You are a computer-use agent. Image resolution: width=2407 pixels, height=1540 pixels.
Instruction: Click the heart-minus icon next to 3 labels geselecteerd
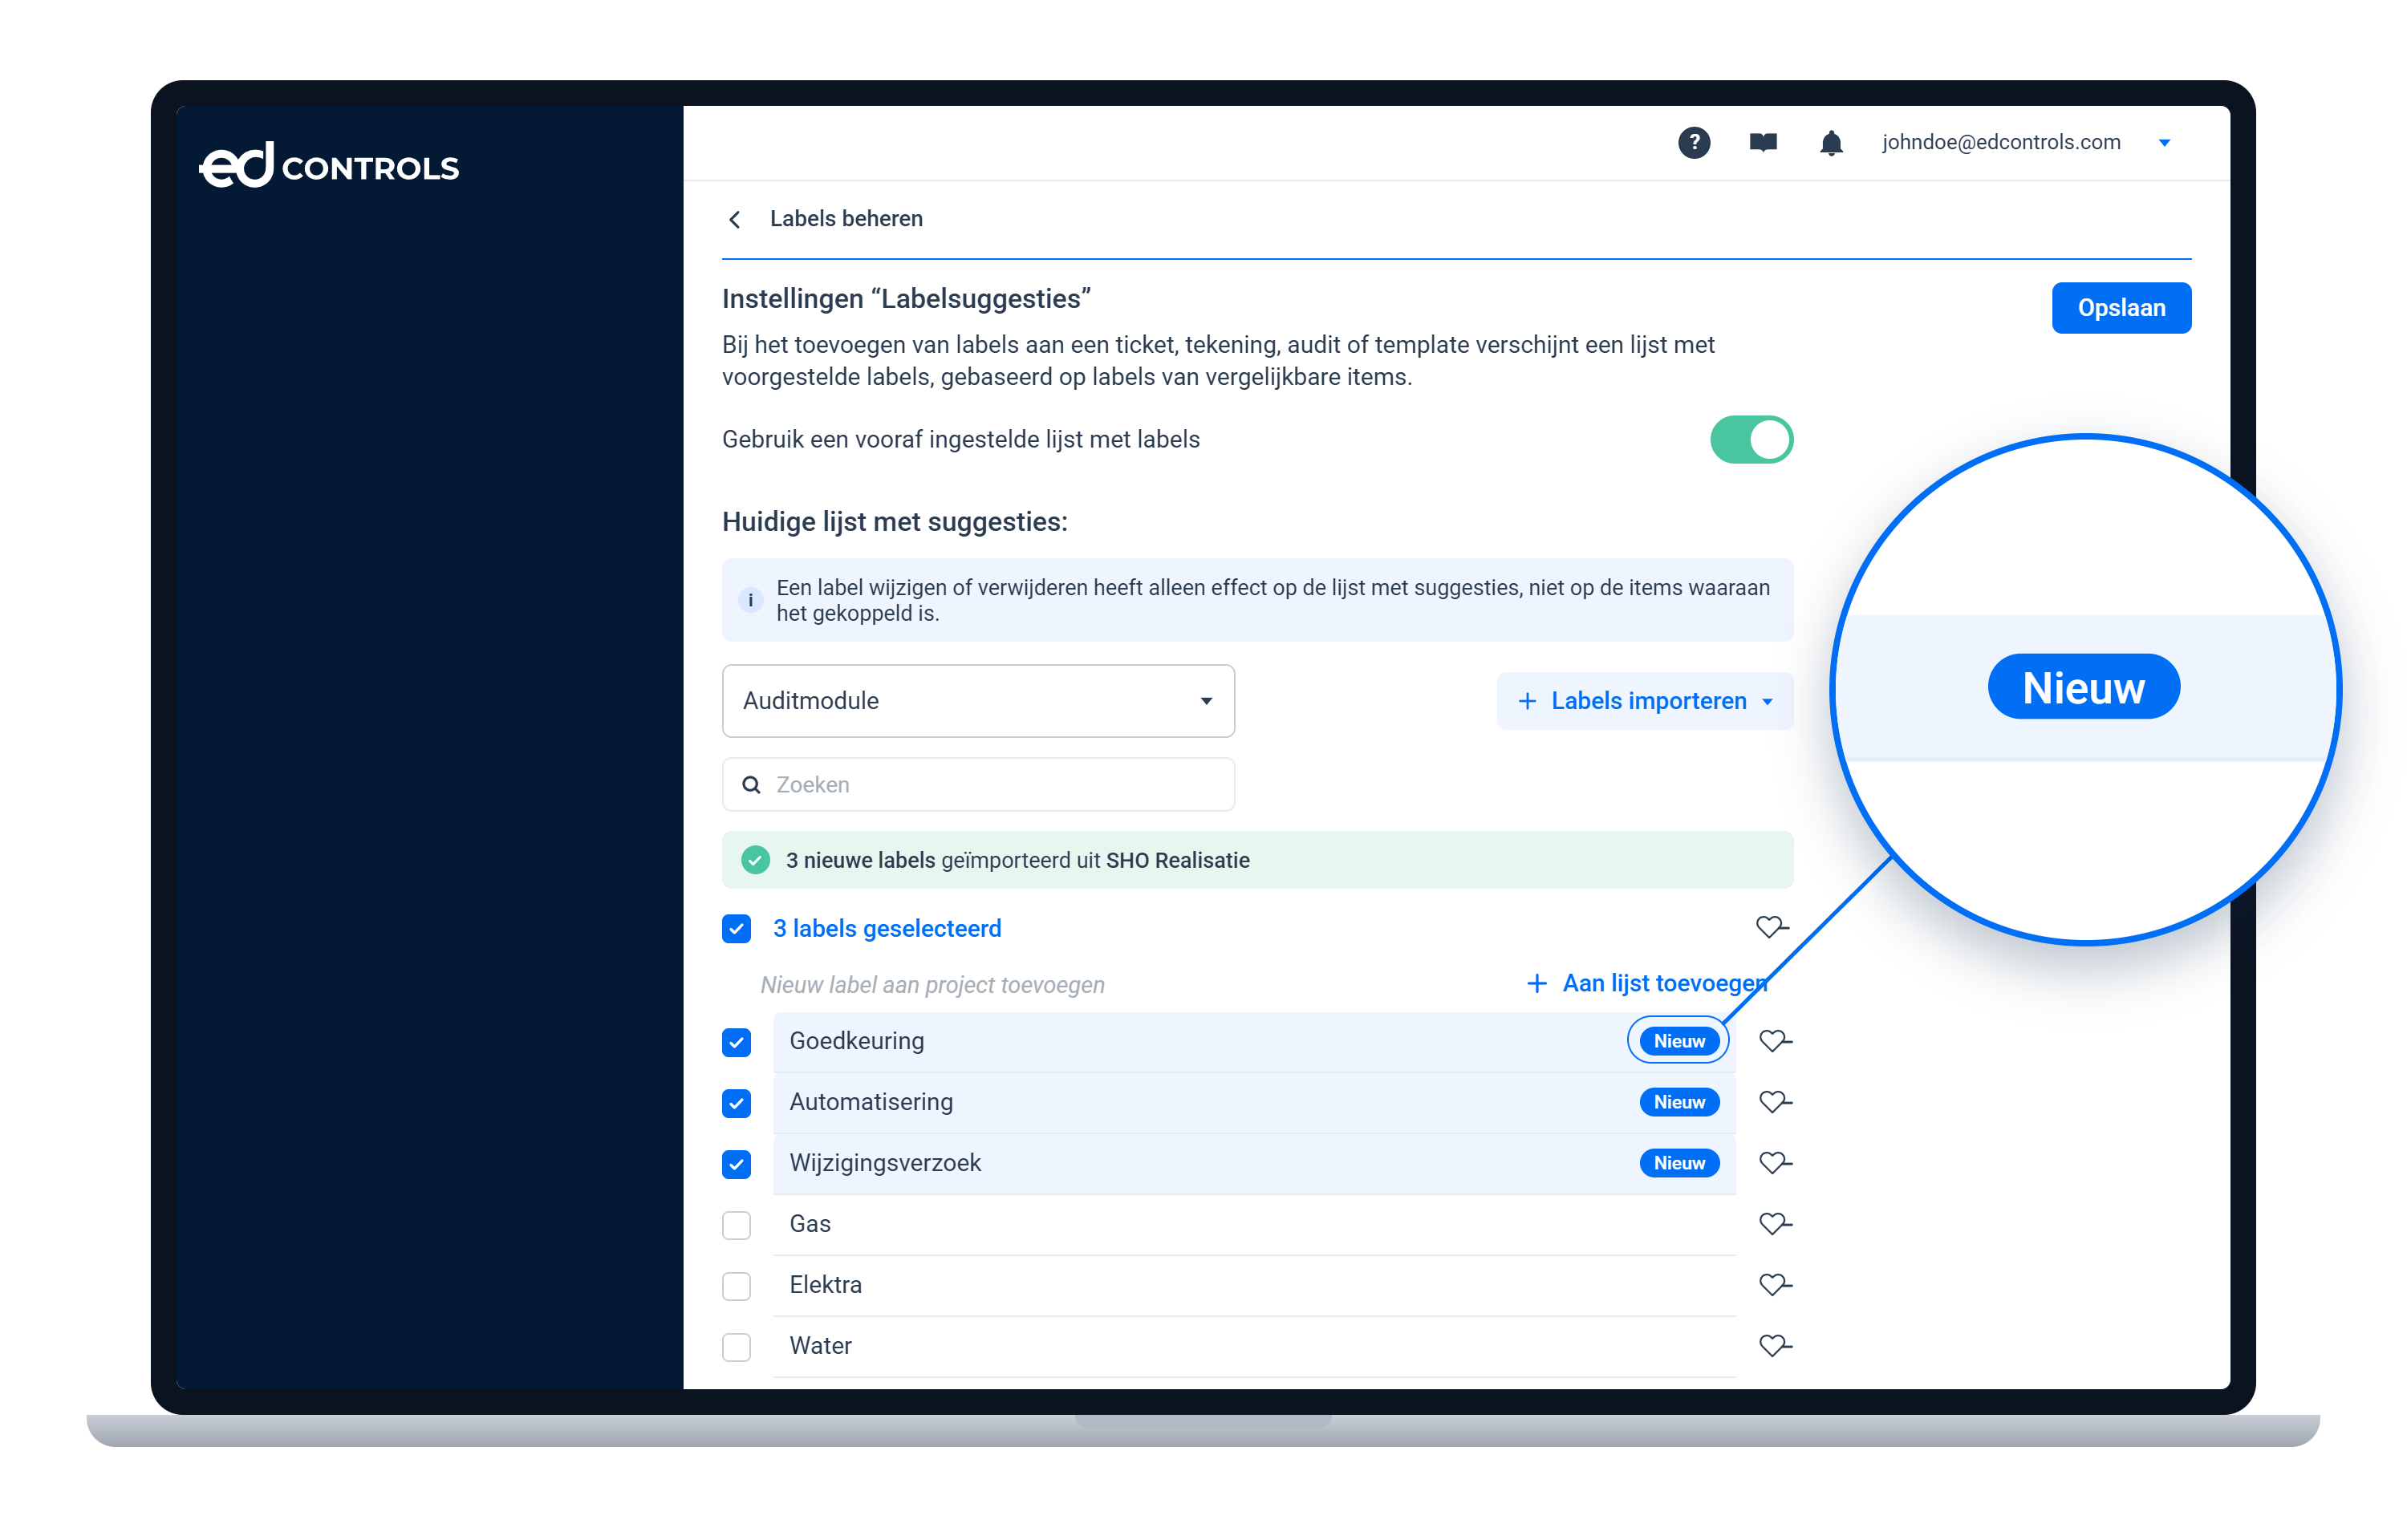click(1772, 927)
